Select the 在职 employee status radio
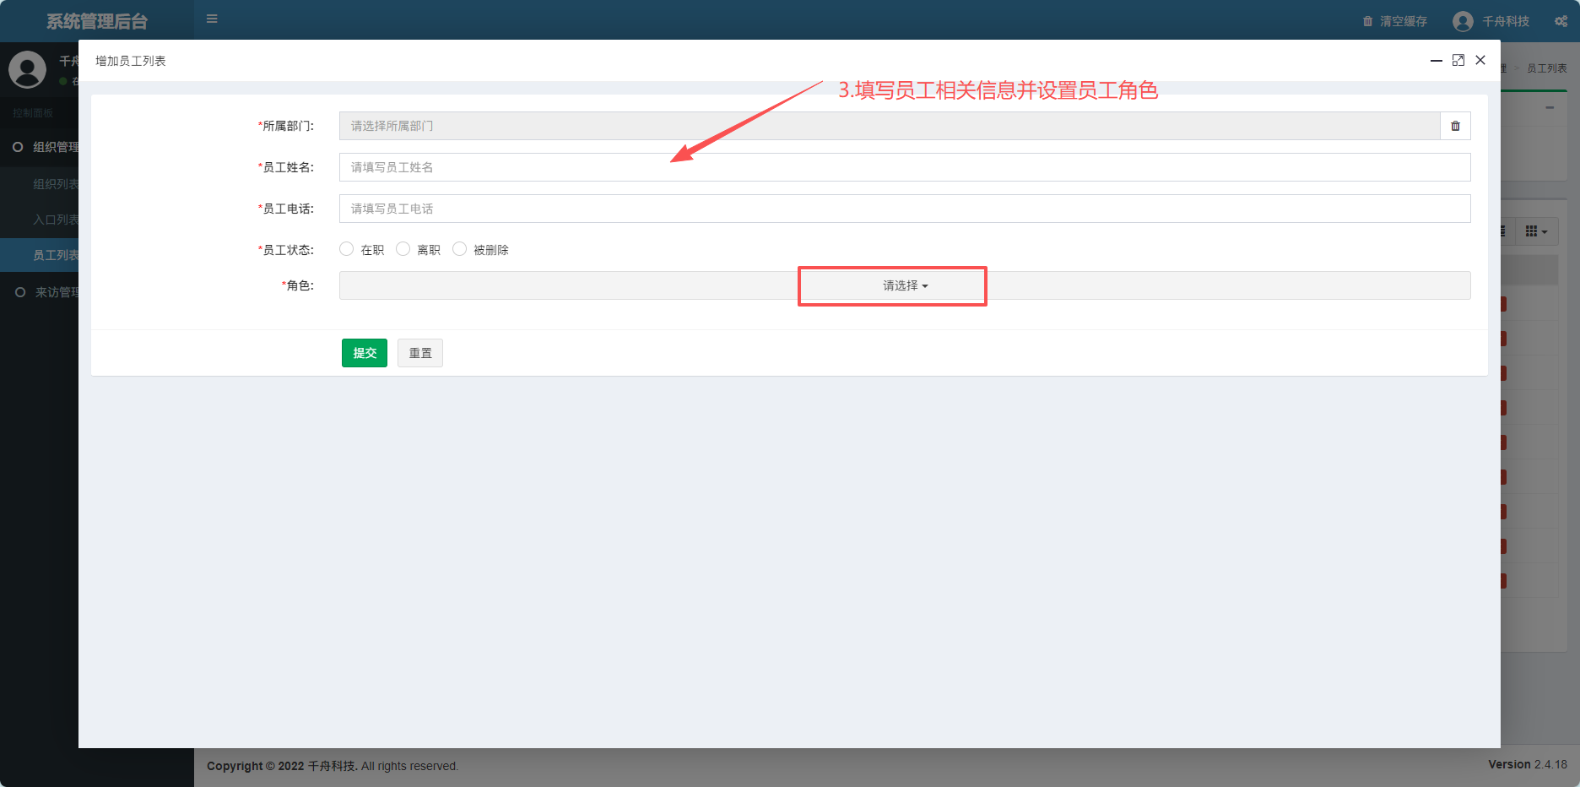The height and width of the screenshot is (787, 1580). (346, 249)
